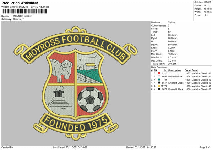This screenshot has width=213, height=150.
Task: Click the Down value '80.4 mm'
Action: point(173,45)
